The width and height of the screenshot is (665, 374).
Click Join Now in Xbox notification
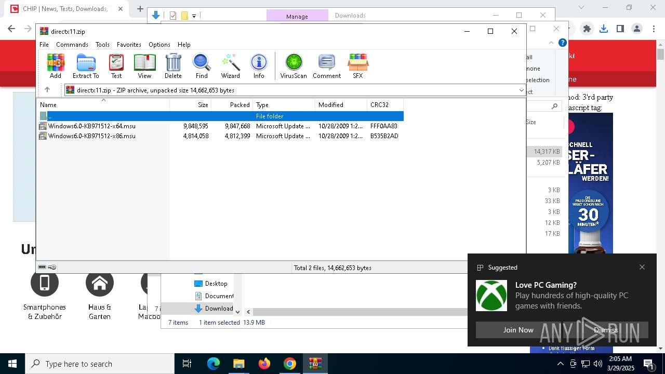[x=518, y=330]
